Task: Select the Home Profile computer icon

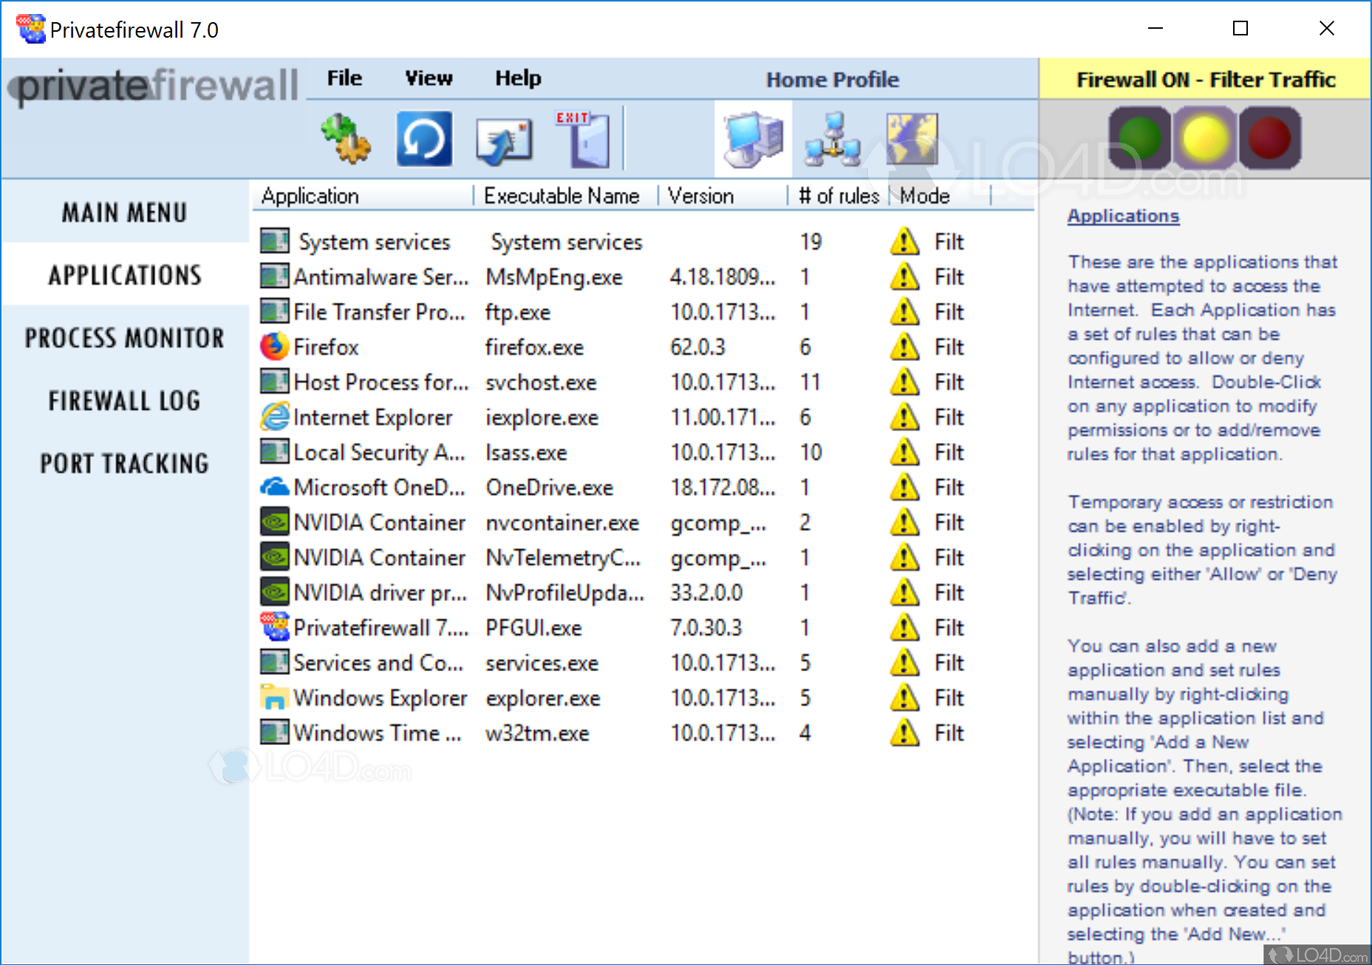Action: (x=751, y=138)
